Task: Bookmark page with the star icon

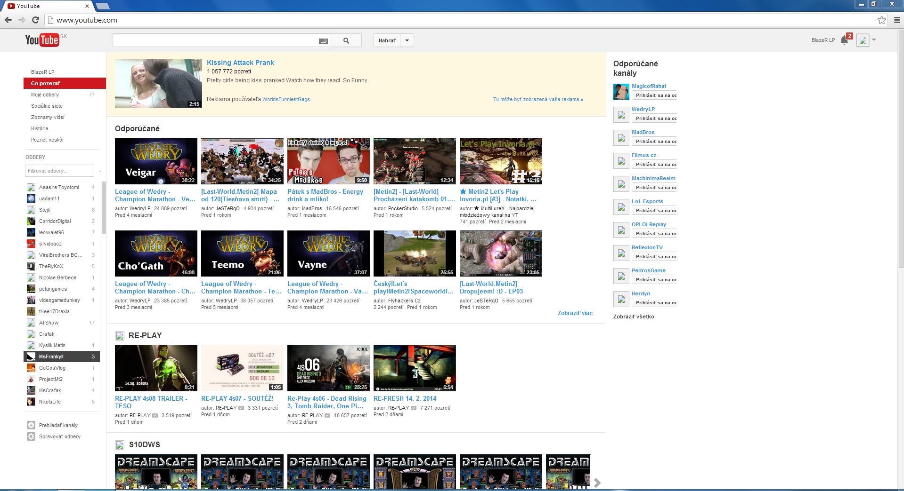Action: (881, 20)
